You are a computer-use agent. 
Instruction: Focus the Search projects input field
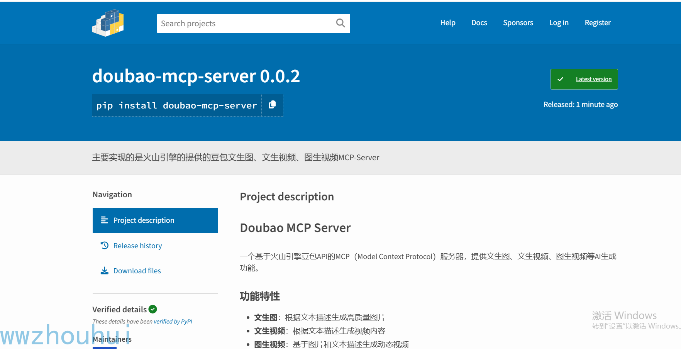pos(246,24)
